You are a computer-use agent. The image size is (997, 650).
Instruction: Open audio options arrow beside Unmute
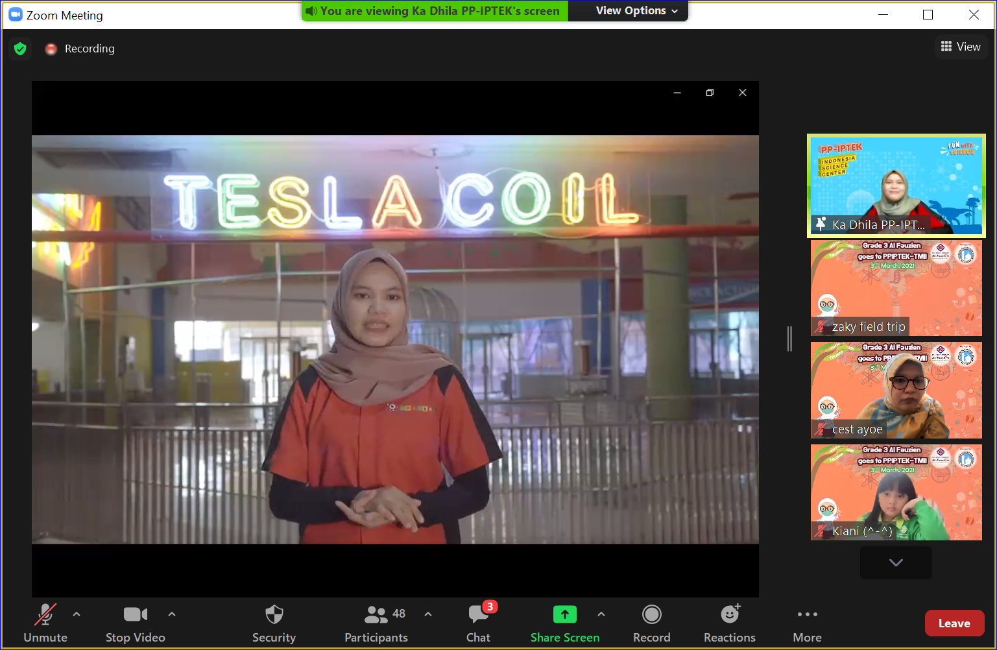pos(77,614)
